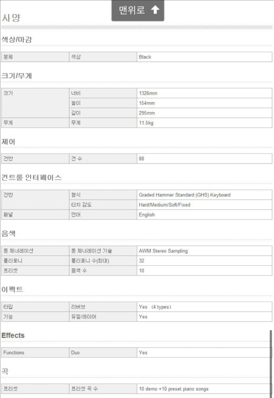Click the 88 key count value
Viewport: 274px width, 398px height.
[x=142, y=159]
